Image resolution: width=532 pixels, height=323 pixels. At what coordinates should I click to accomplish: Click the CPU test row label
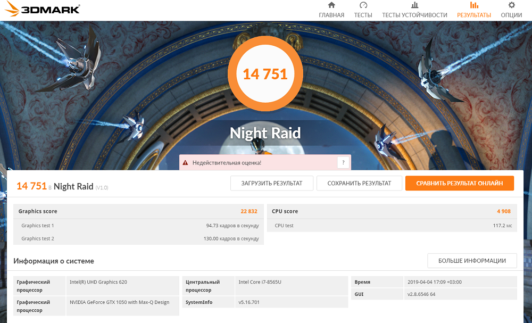pos(284,226)
